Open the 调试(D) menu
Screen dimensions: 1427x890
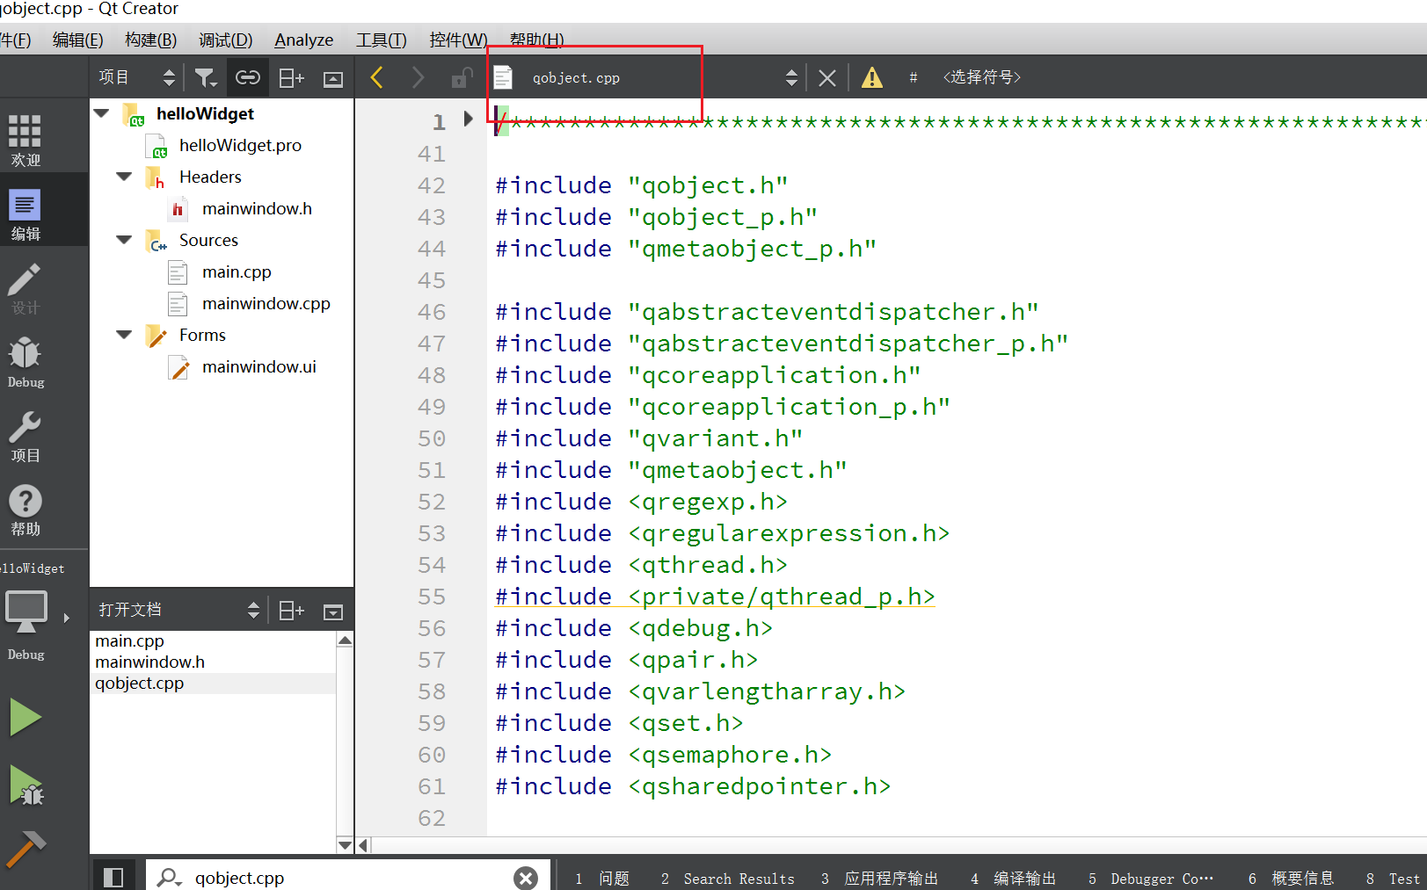(225, 40)
